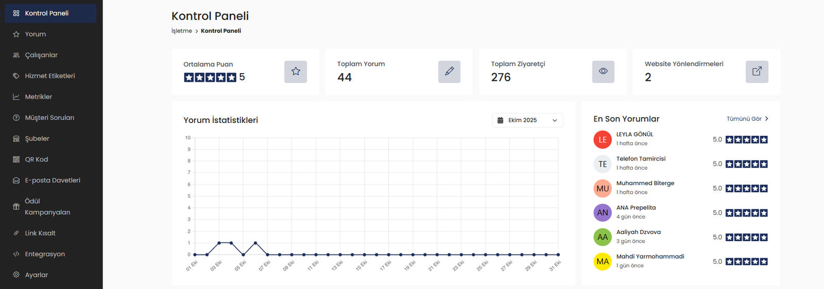Viewport: 824px width, 289px height.
Task: Click the 03 Eki data point on chart
Action: pos(219,243)
